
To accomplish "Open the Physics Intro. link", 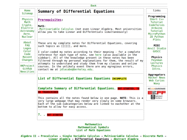I will (157, 67).
